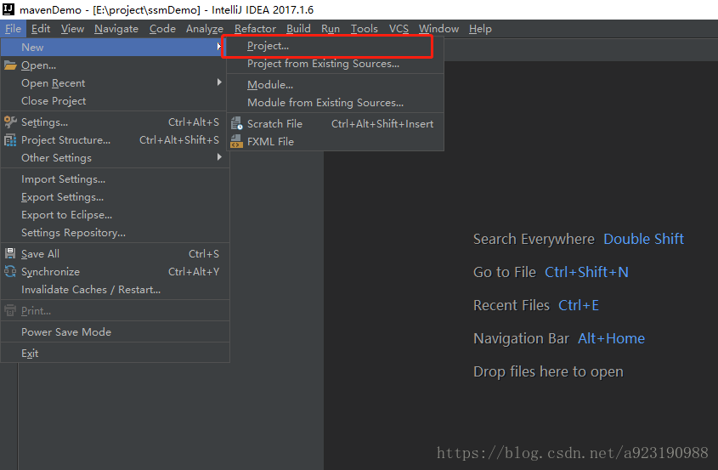This screenshot has width=718, height=470.
Task: Click the Scratch File icon
Action: pyautogui.click(x=236, y=124)
